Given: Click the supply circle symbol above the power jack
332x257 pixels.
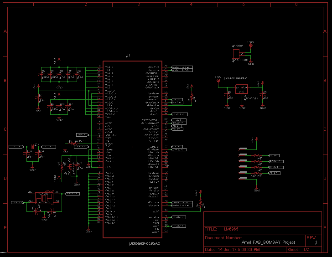Looking at the screenshot, I should pos(251,45).
